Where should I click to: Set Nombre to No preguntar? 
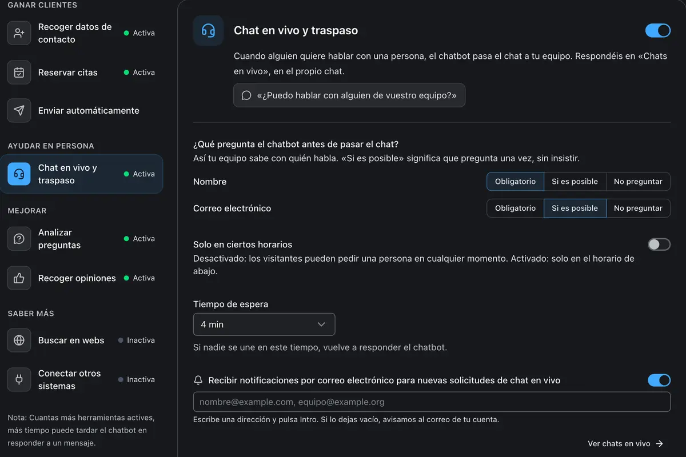(638, 182)
